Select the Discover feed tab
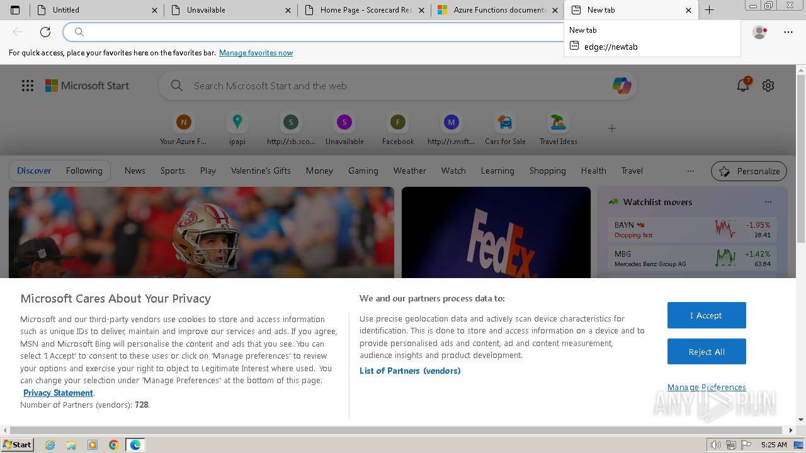This screenshot has width=806, height=453. pos(34,171)
